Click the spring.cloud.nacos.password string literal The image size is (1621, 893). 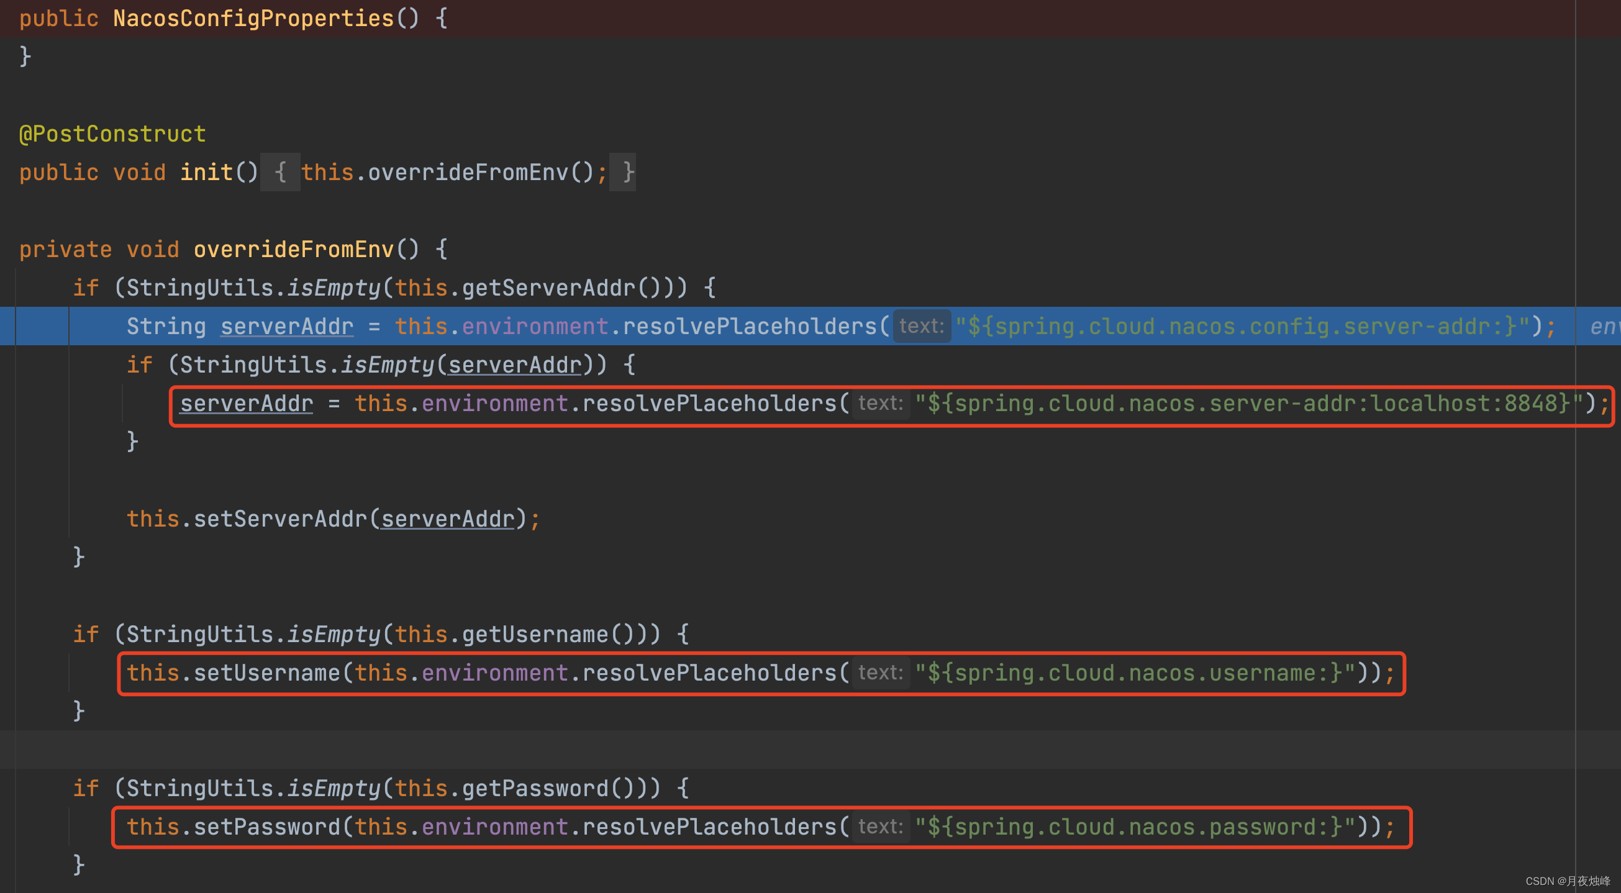pos(1134,827)
